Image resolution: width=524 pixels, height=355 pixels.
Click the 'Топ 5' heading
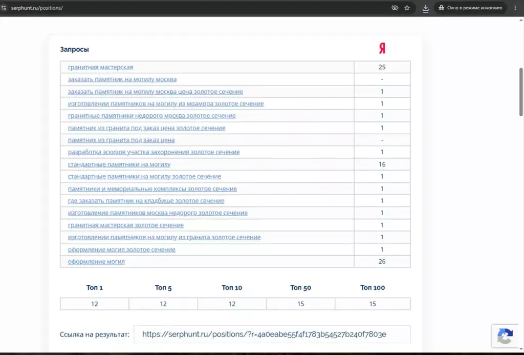pyautogui.click(x=163, y=287)
